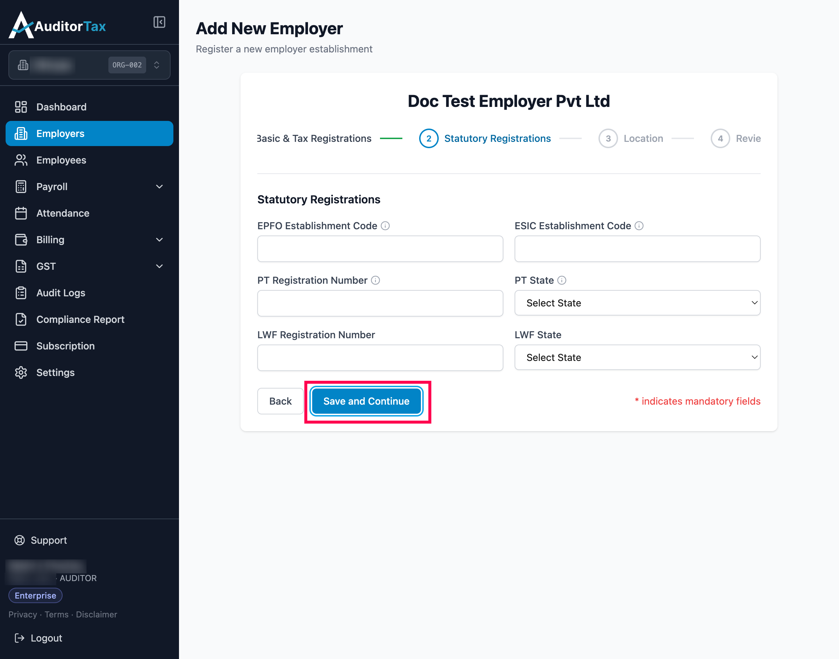Click Save and Continue button
This screenshot has height=659, width=839.
click(366, 401)
